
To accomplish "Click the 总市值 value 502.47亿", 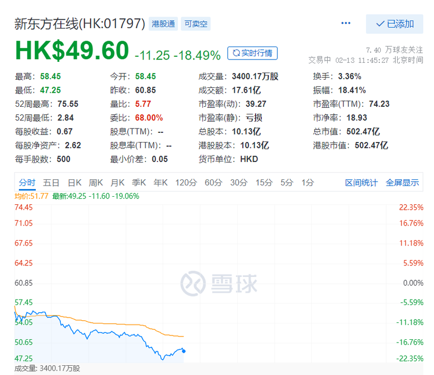I will (363, 132).
